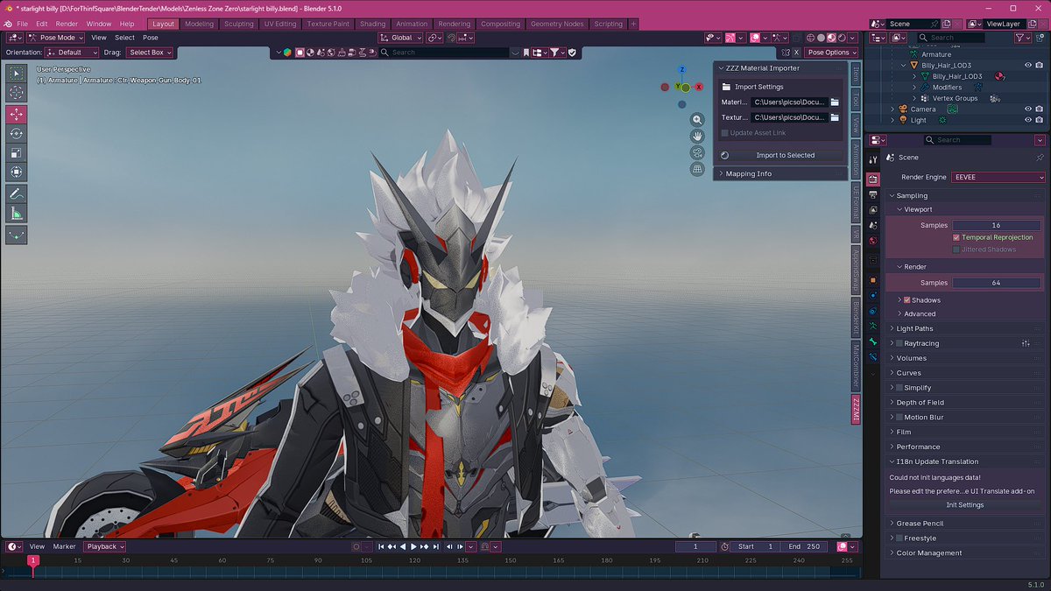The image size is (1051, 591).
Task: Open the Pose menu in viewport header
Action: [x=151, y=38]
